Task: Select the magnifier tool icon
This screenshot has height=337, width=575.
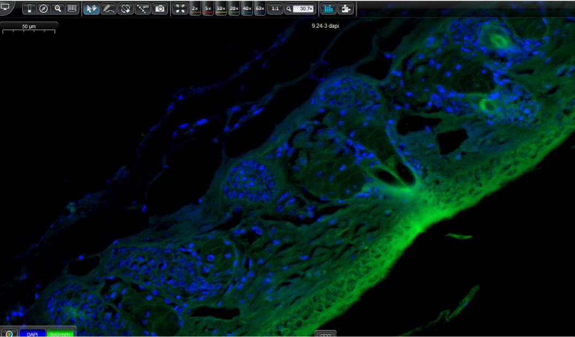Action: click(58, 9)
